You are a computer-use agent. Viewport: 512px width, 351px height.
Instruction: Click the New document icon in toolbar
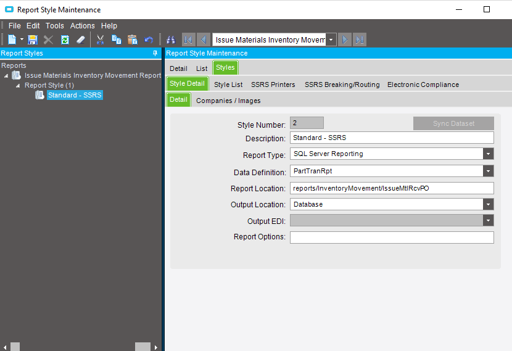point(12,39)
